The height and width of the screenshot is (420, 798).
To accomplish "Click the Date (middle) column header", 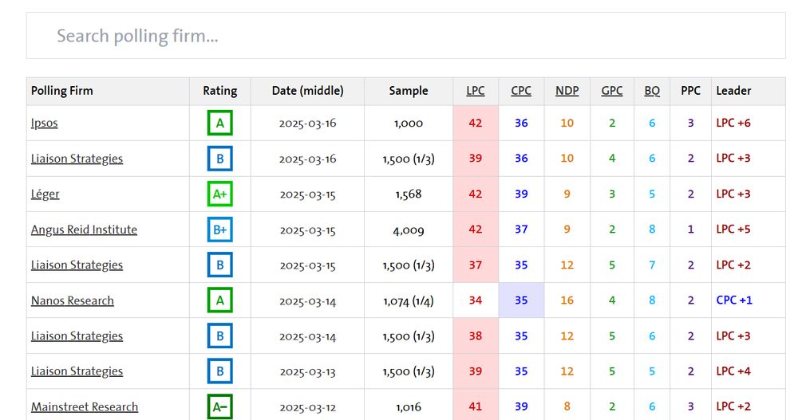I will 307,91.
